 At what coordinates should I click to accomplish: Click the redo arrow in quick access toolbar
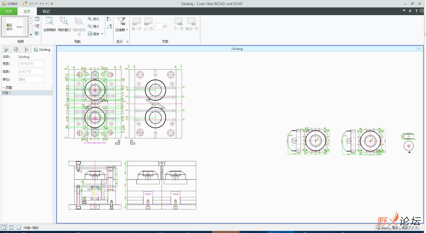[x=42, y=4]
